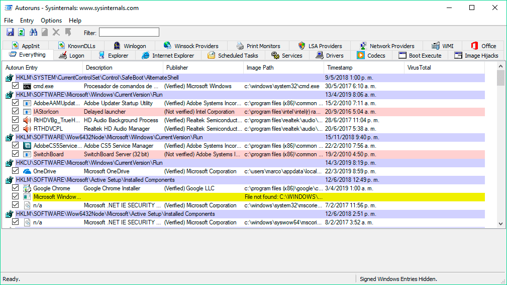The width and height of the screenshot is (507, 285).
Task: Select the KnownDLLs tab
Action: point(77,46)
